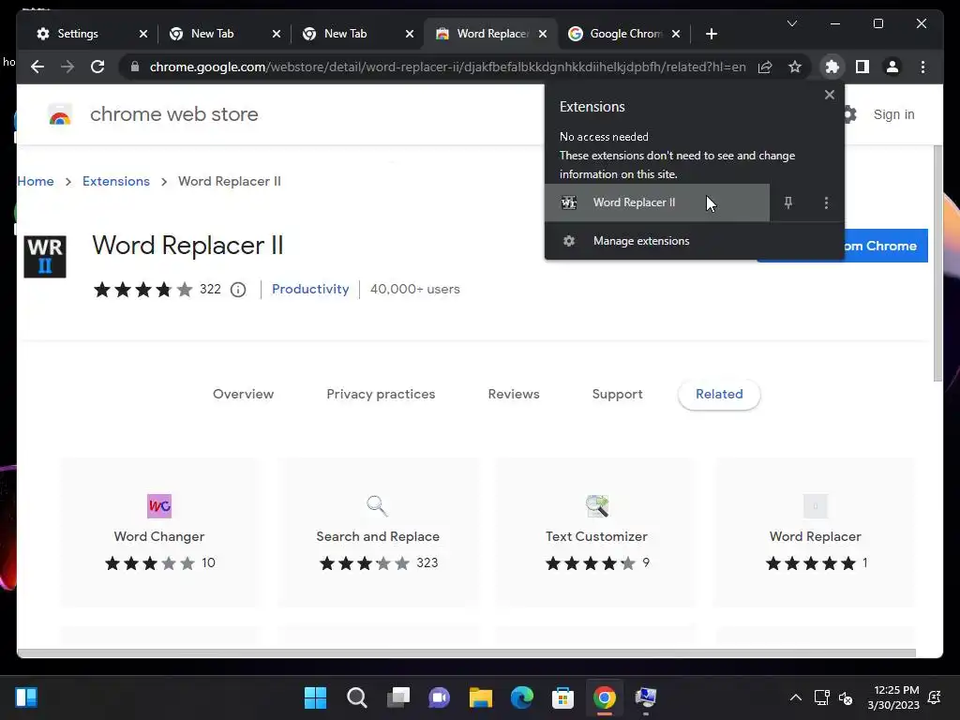Click the vertical page scrollbar

point(937,263)
